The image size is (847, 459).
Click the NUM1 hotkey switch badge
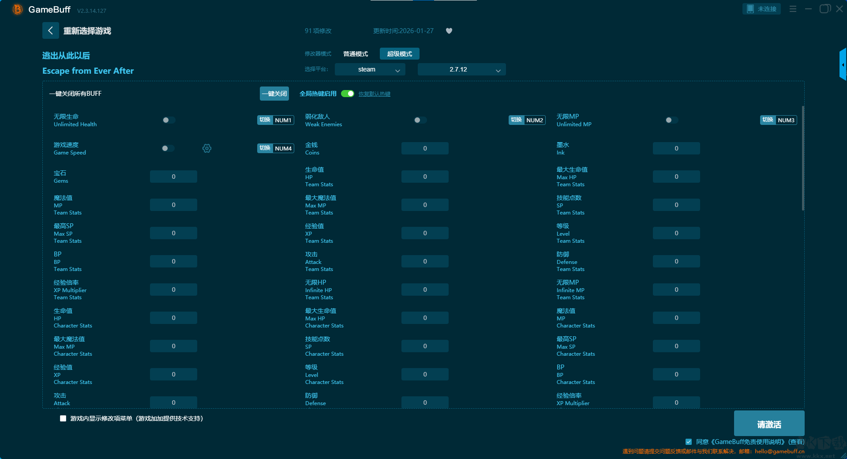pos(275,120)
